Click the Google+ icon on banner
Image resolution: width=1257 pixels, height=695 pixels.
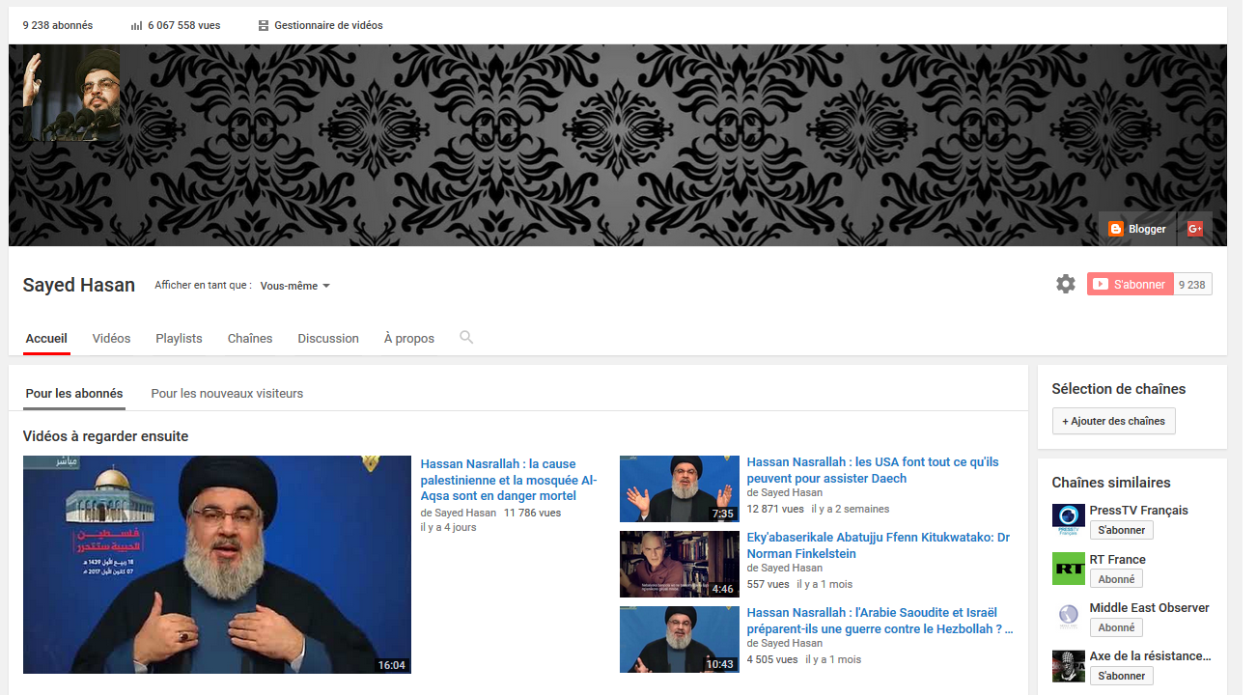pyautogui.click(x=1194, y=229)
